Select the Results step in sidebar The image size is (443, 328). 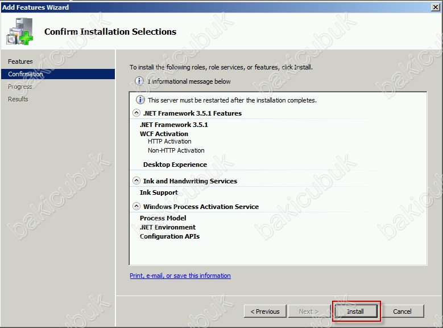coord(18,99)
